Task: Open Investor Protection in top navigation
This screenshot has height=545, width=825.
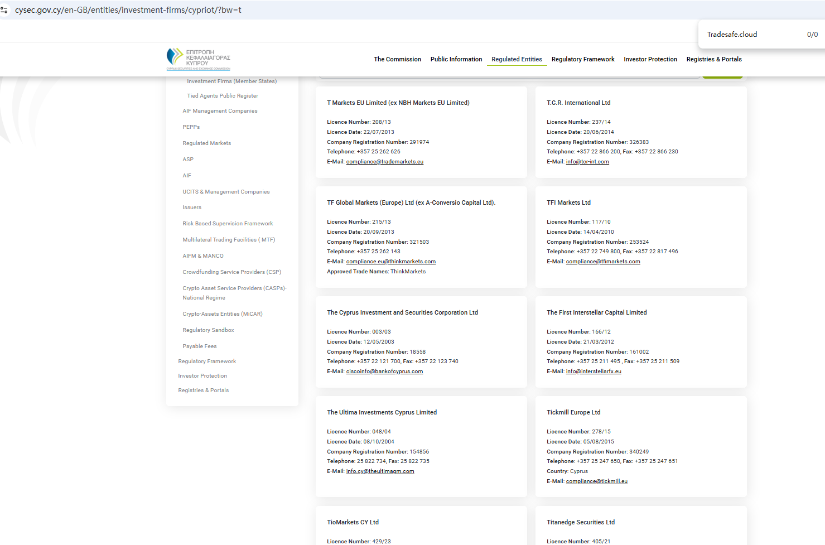Action: click(x=650, y=59)
